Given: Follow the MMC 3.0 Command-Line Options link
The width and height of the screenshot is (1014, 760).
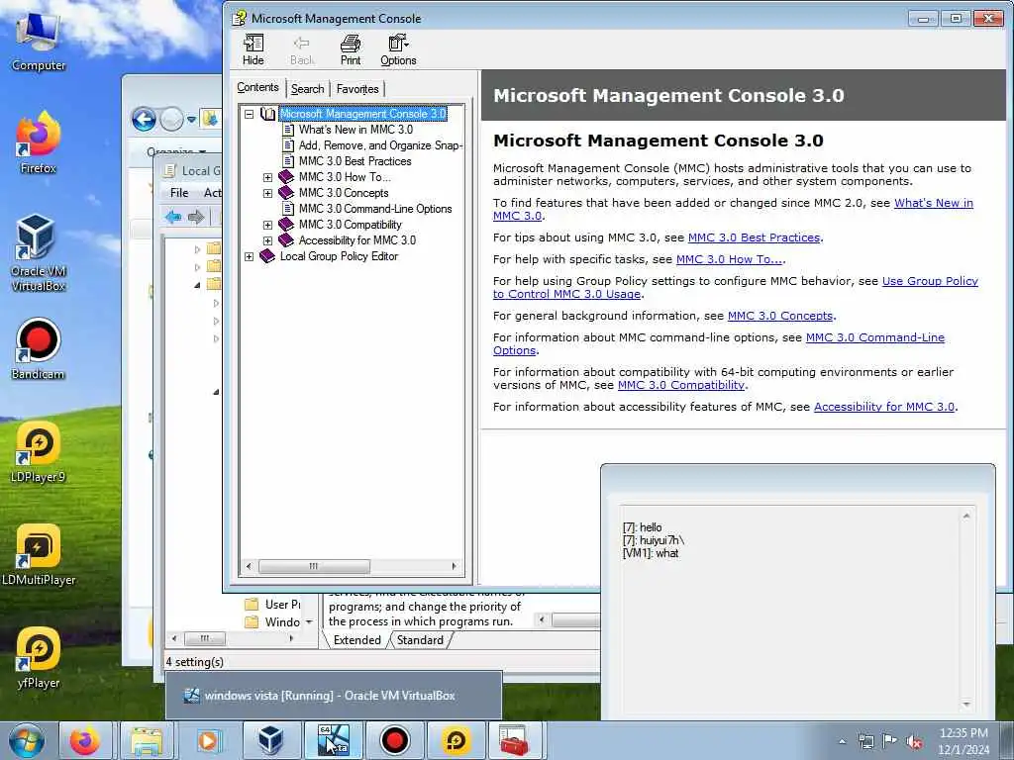Looking at the screenshot, I should pos(875,337).
